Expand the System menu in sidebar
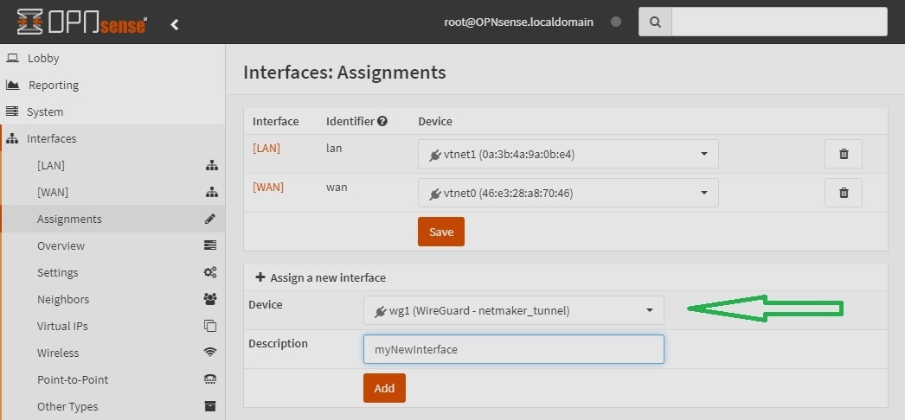 click(x=45, y=112)
